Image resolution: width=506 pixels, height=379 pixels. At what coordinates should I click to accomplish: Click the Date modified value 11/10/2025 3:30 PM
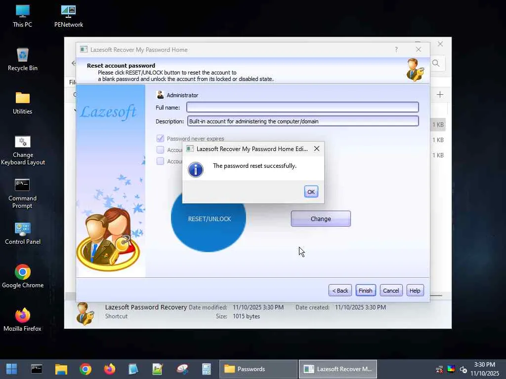point(258,307)
